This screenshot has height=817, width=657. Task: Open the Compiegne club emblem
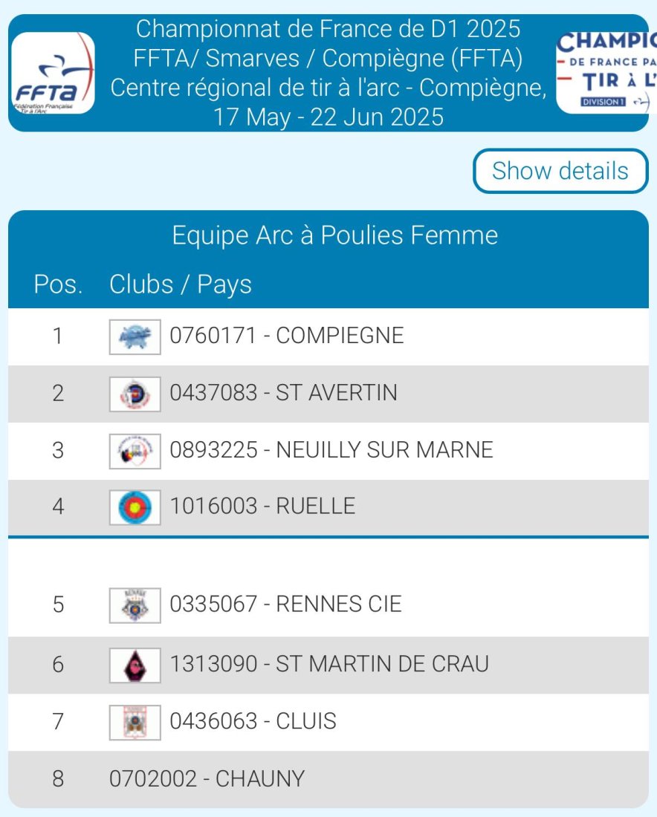click(x=135, y=336)
